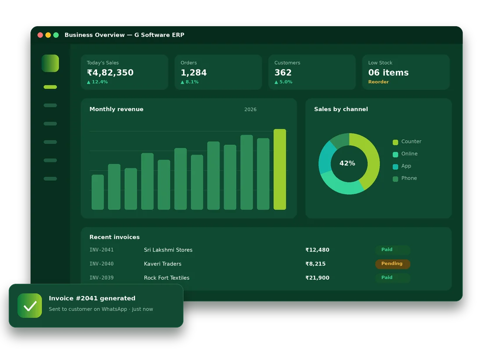Select customer Rock Fort Textiles

tap(167, 278)
